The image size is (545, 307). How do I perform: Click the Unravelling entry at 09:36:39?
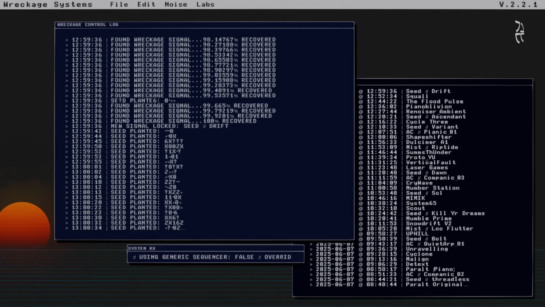pyautogui.click(x=427, y=249)
